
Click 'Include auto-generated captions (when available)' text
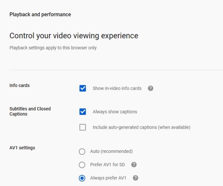pyautogui.click(x=142, y=127)
